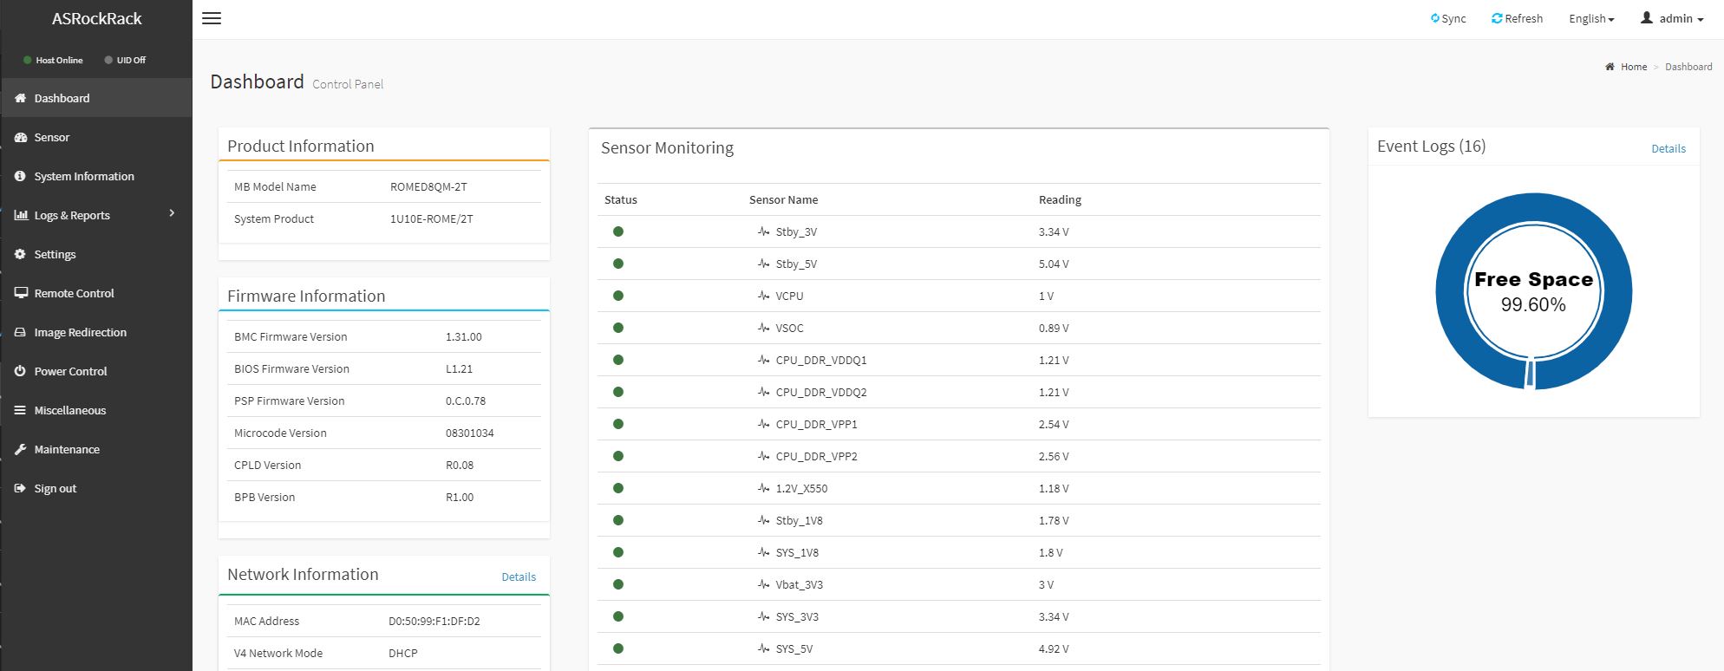Open the admin user dropdown
The image size is (1724, 671).
click(x=1671, y=18)
